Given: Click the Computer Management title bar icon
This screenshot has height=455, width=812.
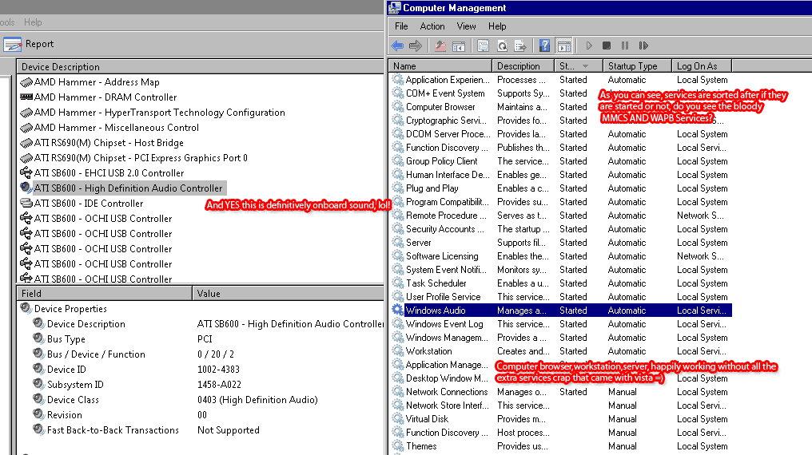Looking at the screenshot, I should point(395,7).
